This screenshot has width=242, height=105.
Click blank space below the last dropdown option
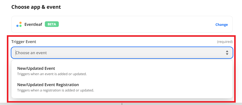(122, 96)
